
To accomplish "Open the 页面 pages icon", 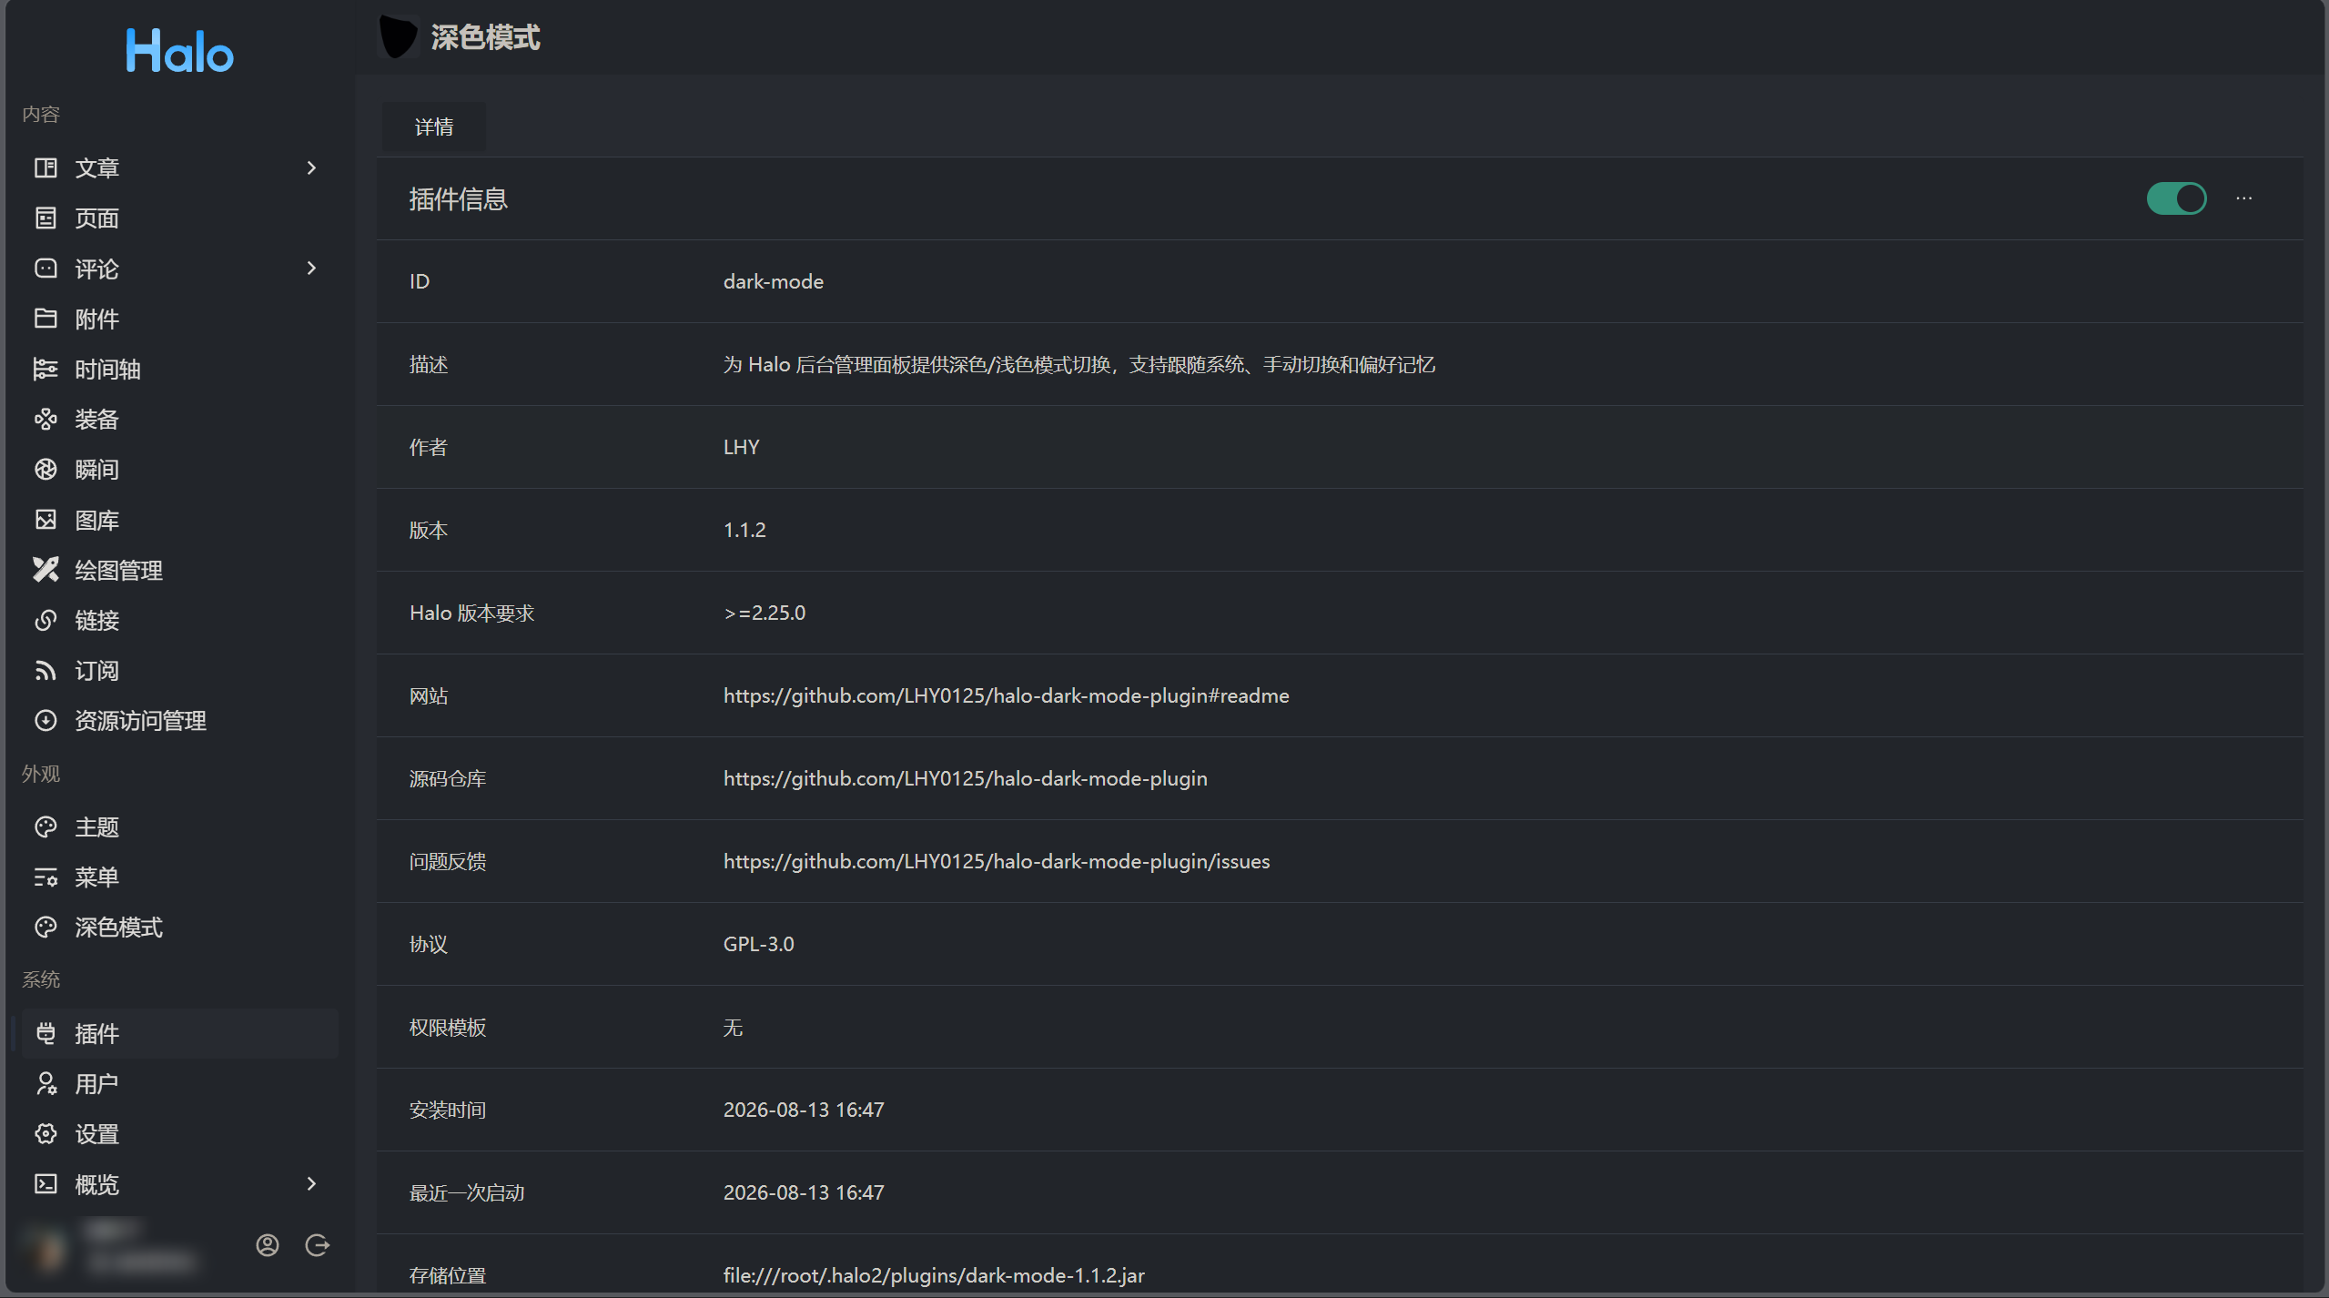I will click(46, 218).
